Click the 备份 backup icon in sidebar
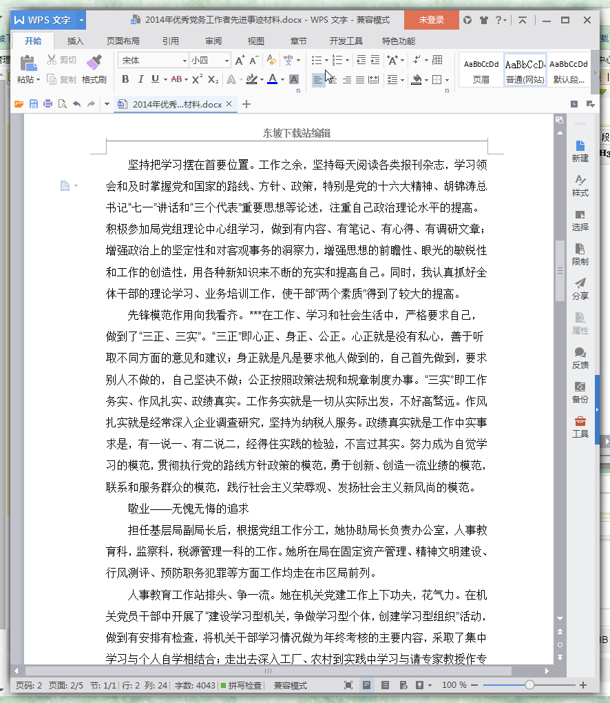Image resolution: width=610 pixels, height=703 pixels. point(580,392)
